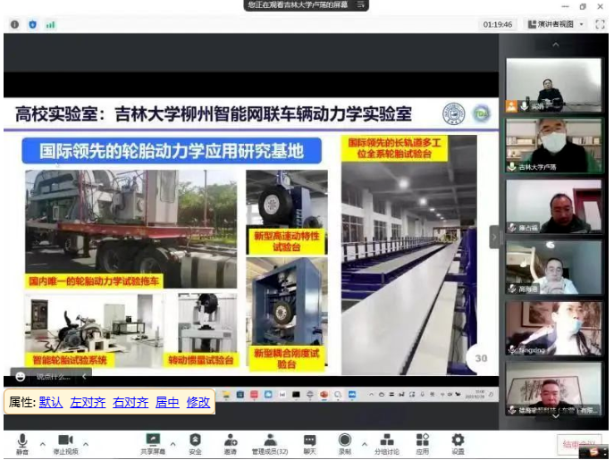Click the 修改 (modify) link
The width and height of the screenshot is (614, 460).
tap(198, 402)
